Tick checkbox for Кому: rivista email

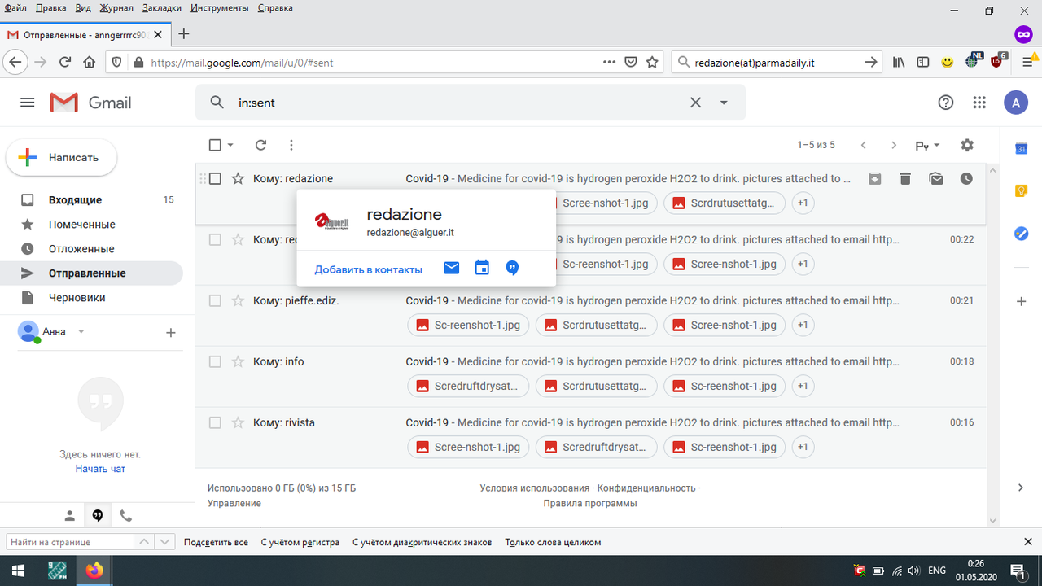click(x=215, y=422)
